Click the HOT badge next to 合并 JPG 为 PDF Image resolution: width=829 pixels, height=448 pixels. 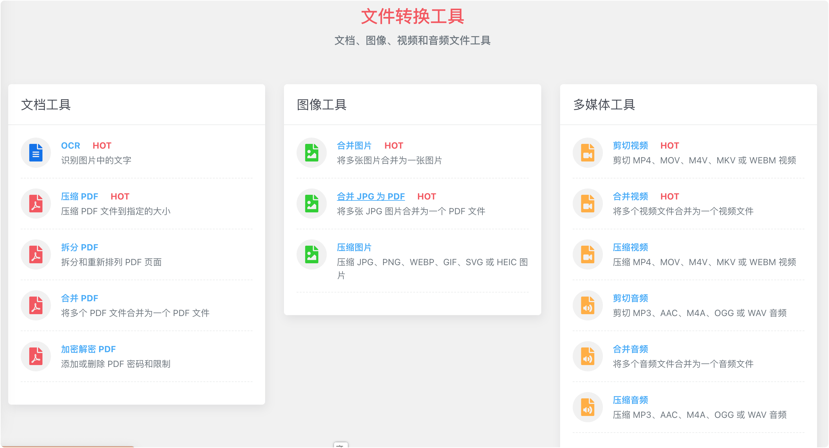point(427,197)
